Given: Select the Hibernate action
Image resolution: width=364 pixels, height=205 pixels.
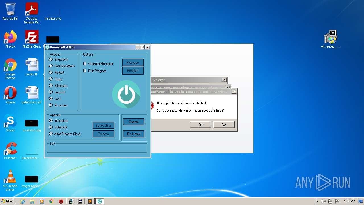Looking at the screenshot, I should point(58,86).
